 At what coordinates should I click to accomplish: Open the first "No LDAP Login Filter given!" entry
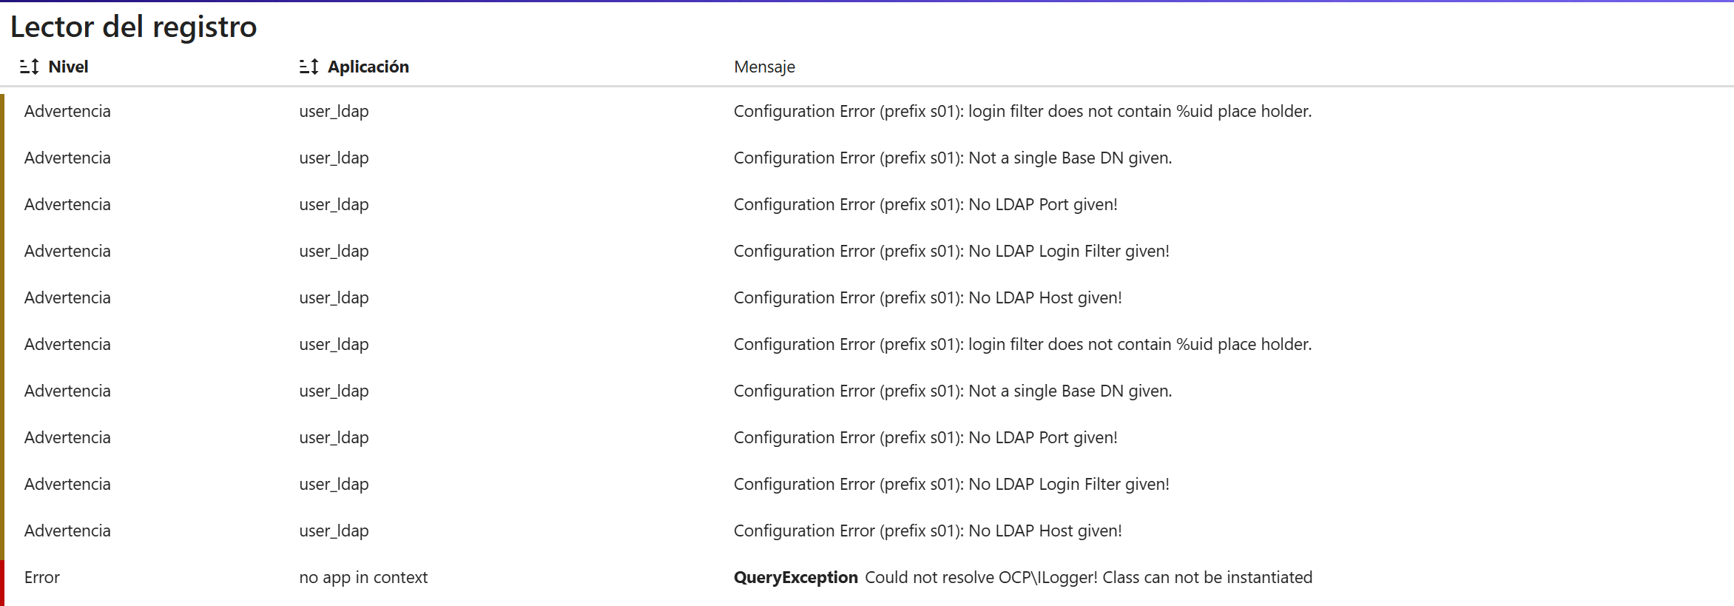coord(951,251)
